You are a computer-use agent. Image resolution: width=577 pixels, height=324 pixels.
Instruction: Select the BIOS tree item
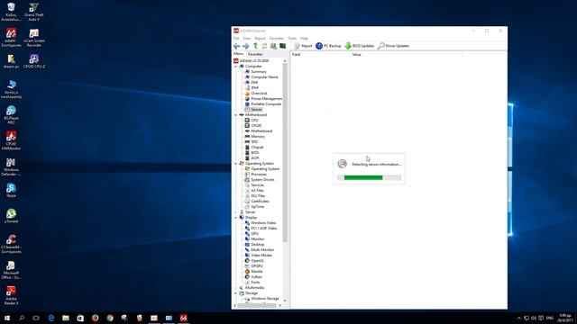tap(255, 152)
